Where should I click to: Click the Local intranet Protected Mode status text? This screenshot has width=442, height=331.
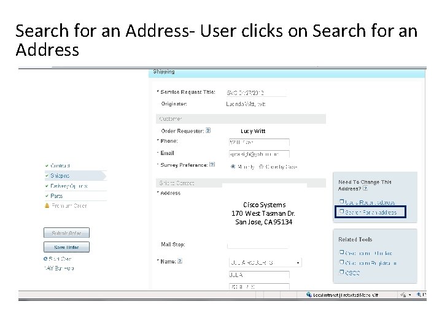click(346, 295)
